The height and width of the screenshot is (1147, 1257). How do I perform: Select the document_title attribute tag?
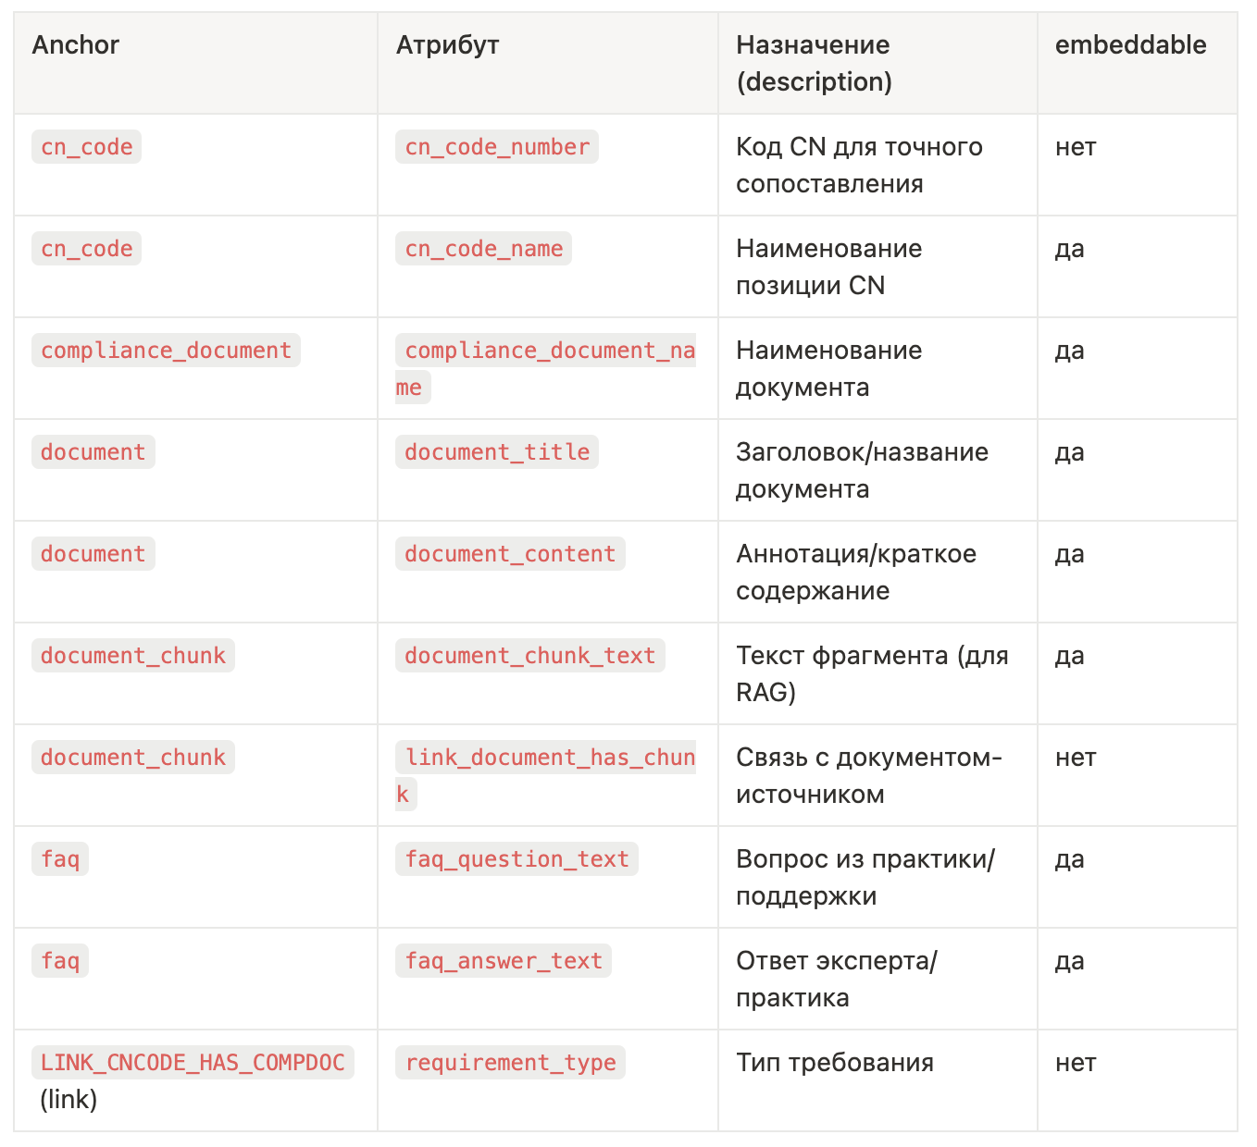497,452
